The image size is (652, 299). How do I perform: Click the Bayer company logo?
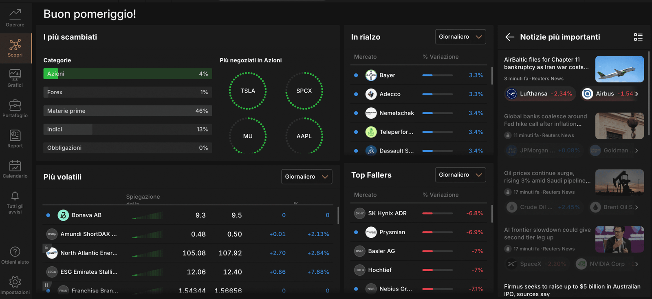pos(371,75)
